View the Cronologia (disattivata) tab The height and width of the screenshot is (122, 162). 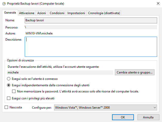pos(104,13)
